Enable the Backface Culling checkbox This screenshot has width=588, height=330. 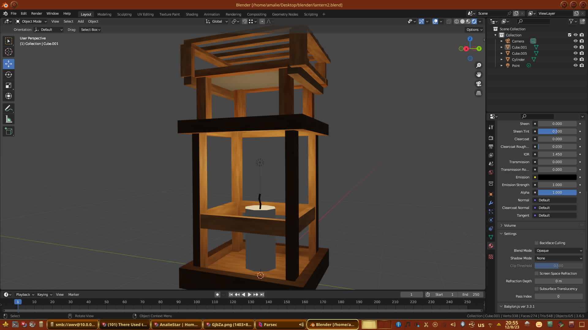click(537, 243)
